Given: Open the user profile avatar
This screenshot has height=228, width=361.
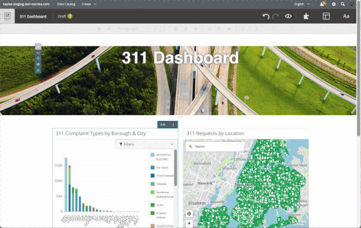Looking at the screenshot, I should tap(352, 4).
